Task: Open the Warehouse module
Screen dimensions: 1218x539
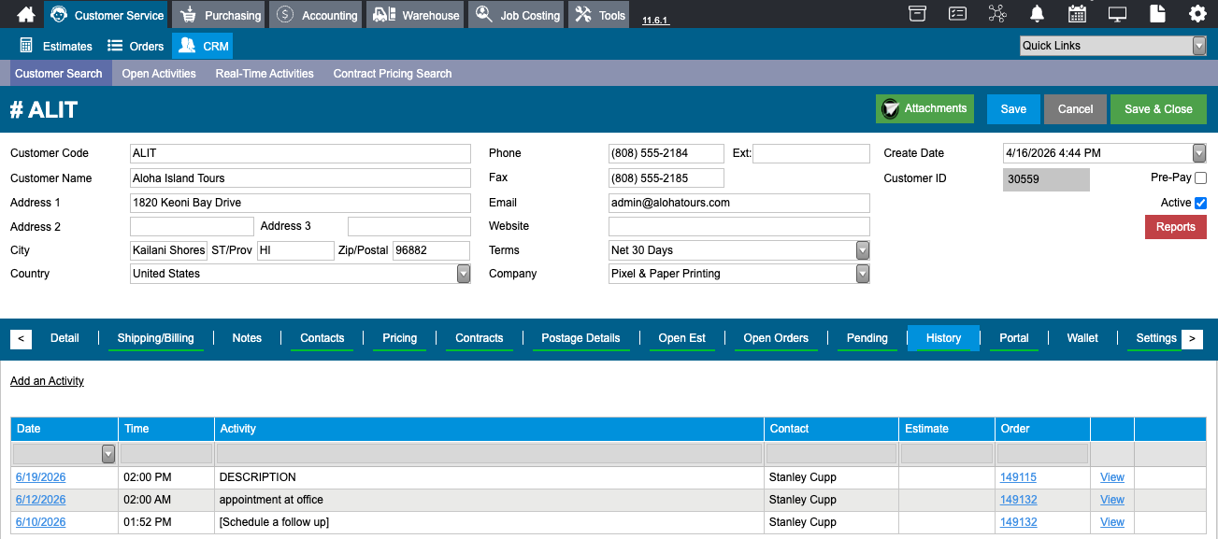Action: coord(416,15)
